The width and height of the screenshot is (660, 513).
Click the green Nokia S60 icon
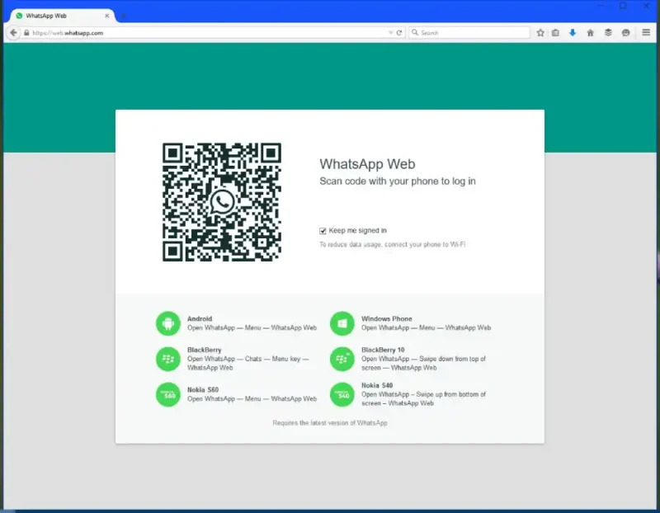(168, 394)
